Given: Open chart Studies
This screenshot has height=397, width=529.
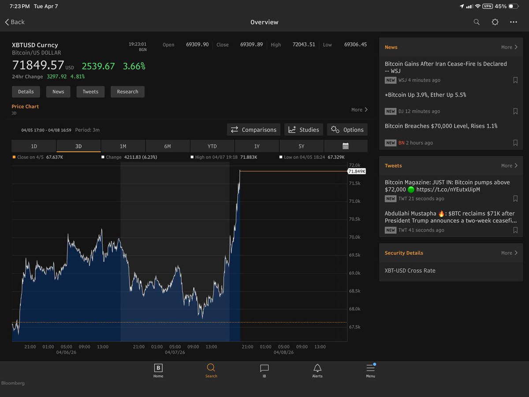Looking at the screenshot, I should [x=303, y=130].
